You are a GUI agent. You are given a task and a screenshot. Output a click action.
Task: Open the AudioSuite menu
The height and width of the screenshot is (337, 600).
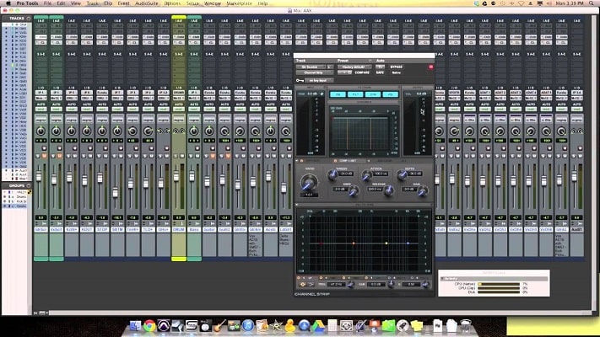(147, 3)
